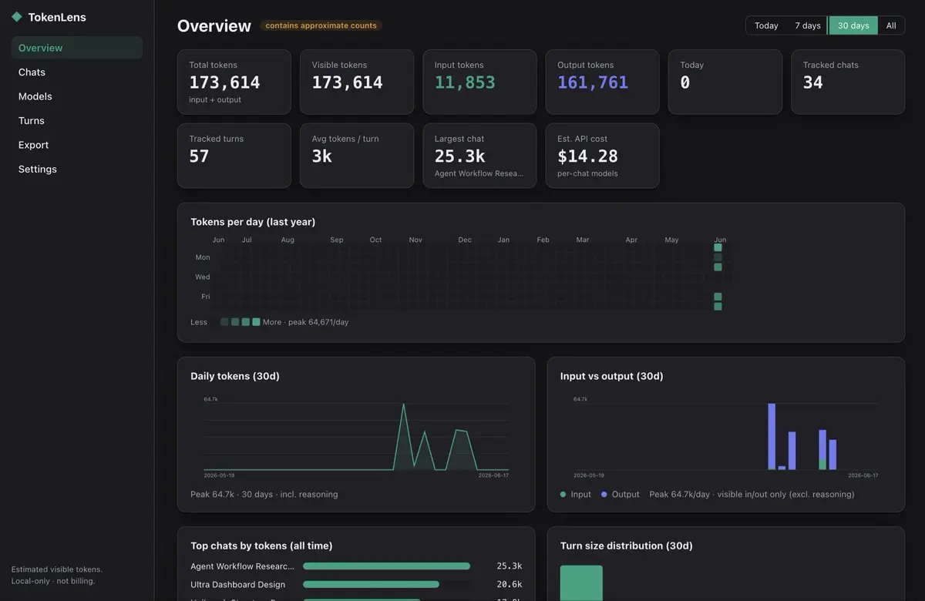Click the TokenLens diamond logo icon
Screen dimensions: 925x601
(x=16, y=17)
